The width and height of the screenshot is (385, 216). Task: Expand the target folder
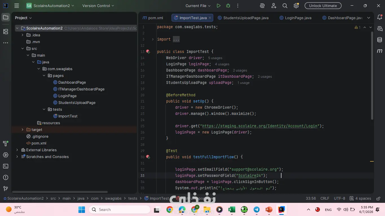point(23,130)
